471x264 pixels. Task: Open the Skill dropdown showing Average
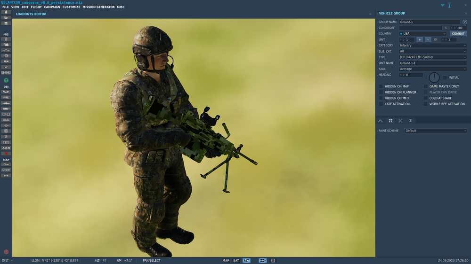click(x=433, y=69)
